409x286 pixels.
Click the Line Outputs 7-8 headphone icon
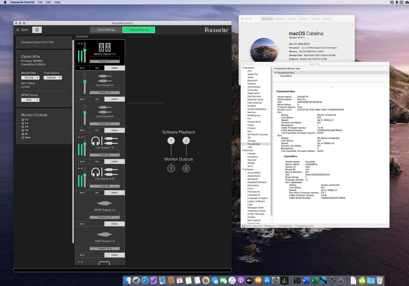(95, 141)
